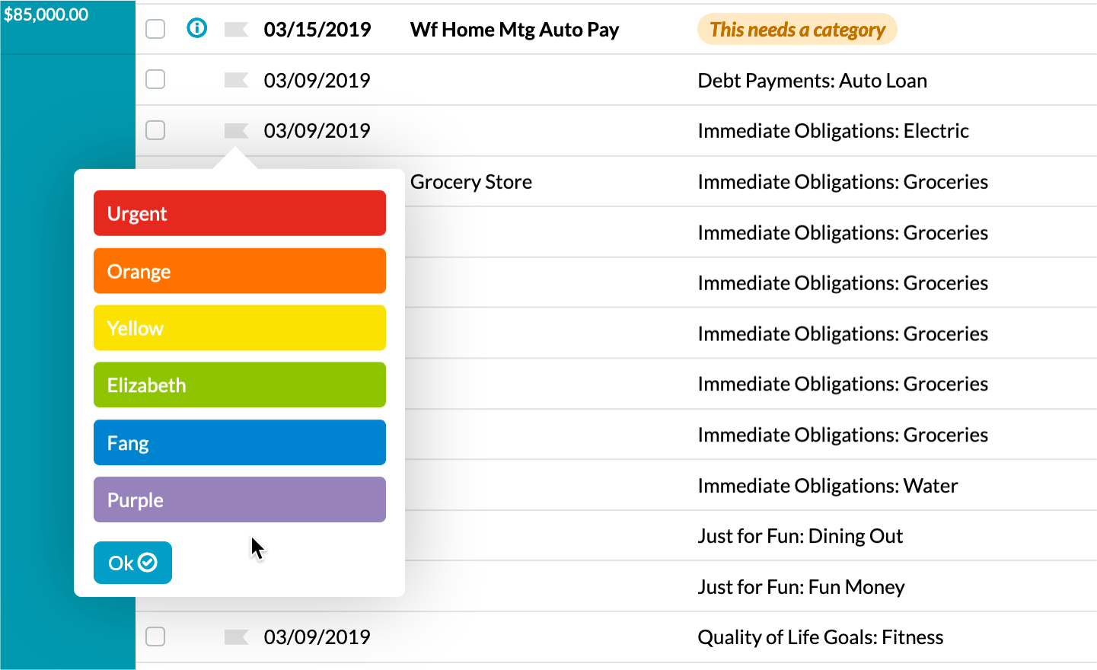1097x670 pixels.
Task: Select the Yellow flag option
Action: [239, 327]
